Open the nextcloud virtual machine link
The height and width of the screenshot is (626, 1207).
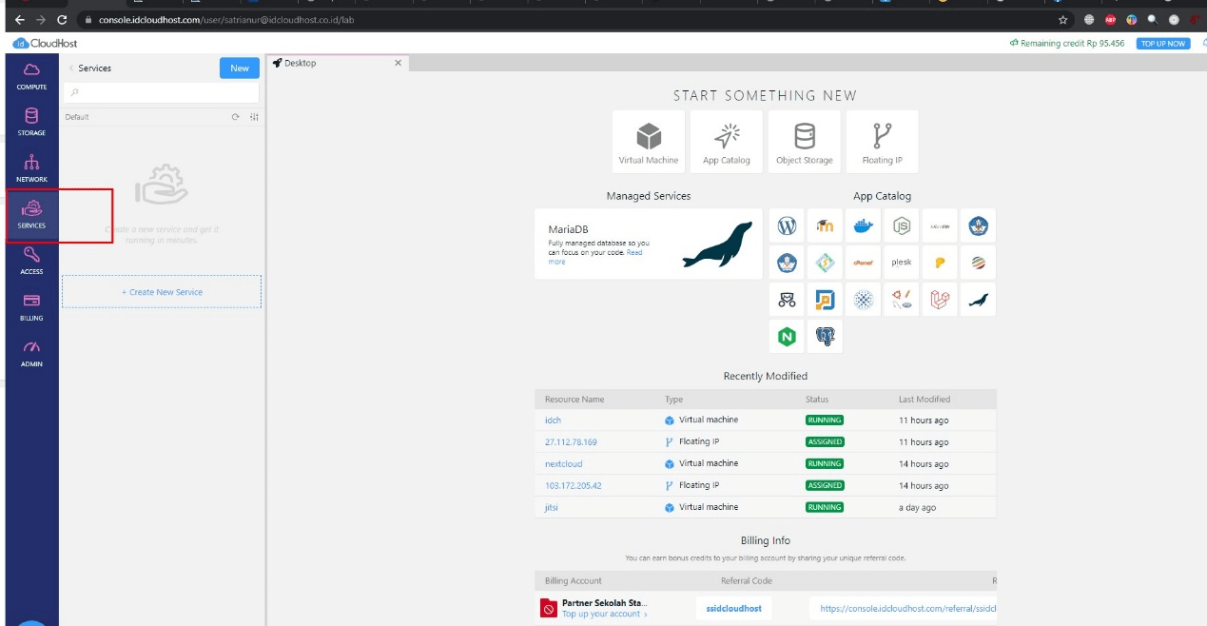(563, 464)
